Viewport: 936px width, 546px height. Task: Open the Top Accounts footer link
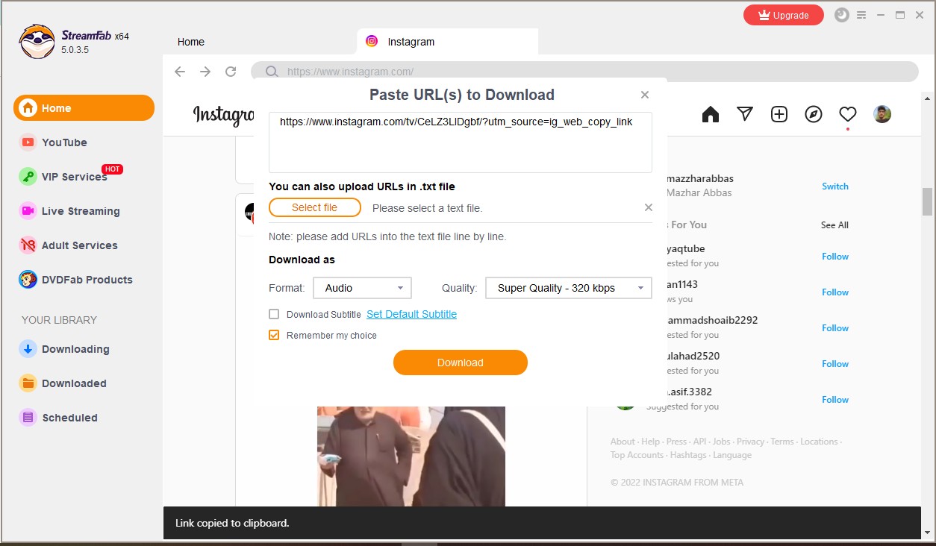coord(637,455)
